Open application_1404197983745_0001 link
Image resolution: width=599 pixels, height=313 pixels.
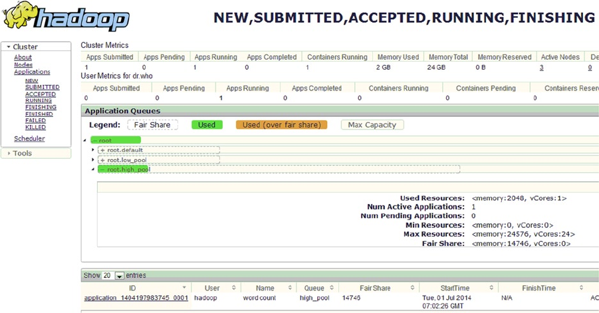pos(136,298)
